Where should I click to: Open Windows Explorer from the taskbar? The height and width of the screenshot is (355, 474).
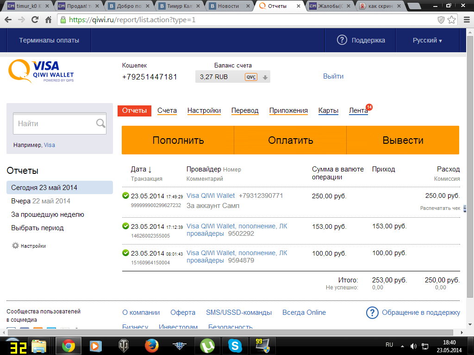[x=39, y=346]
